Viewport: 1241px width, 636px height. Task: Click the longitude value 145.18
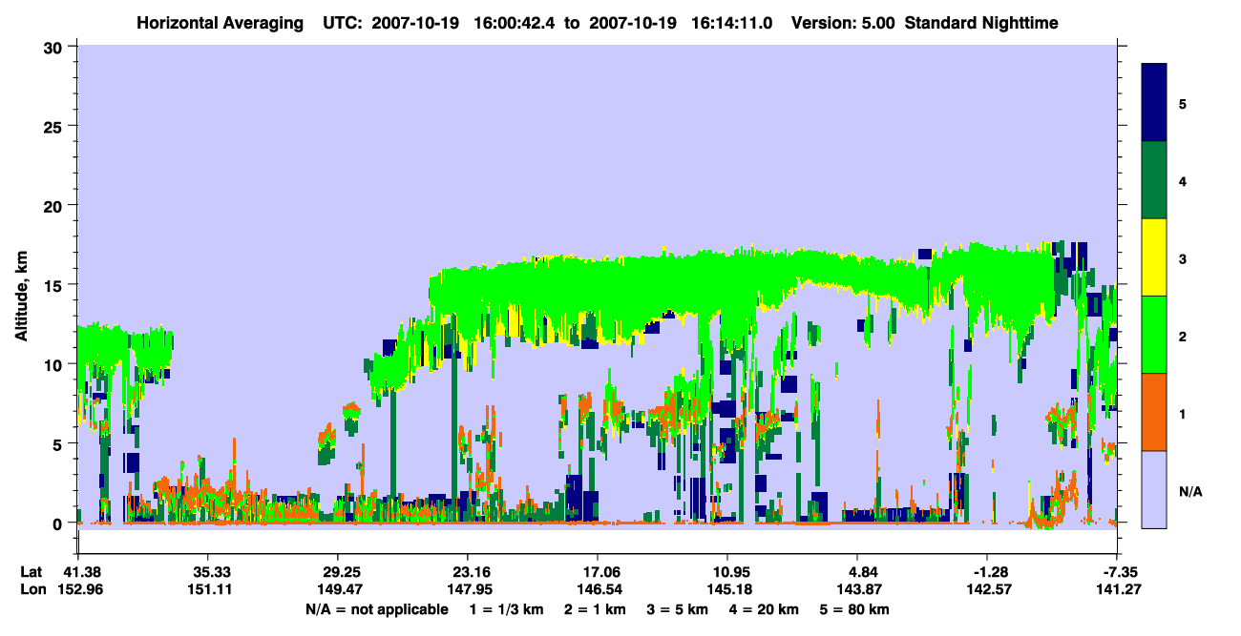click(x=727, y=589)
